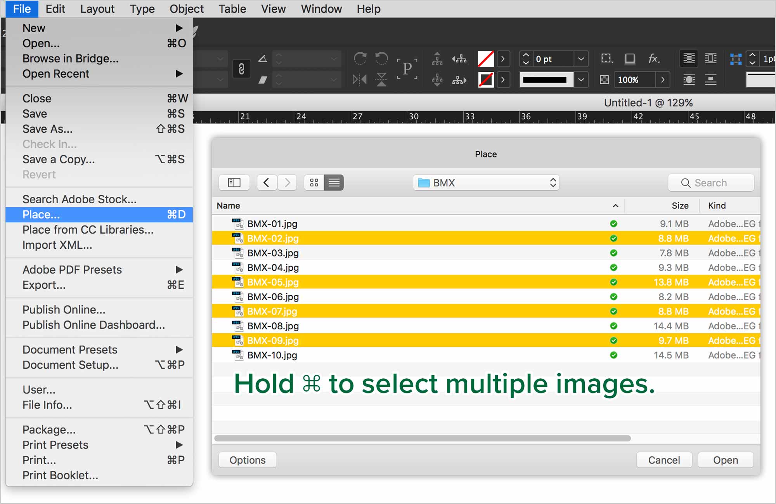The height and width of the screenshot is (504, 776).
Task: Click the Options button
Action: [248, 460]
